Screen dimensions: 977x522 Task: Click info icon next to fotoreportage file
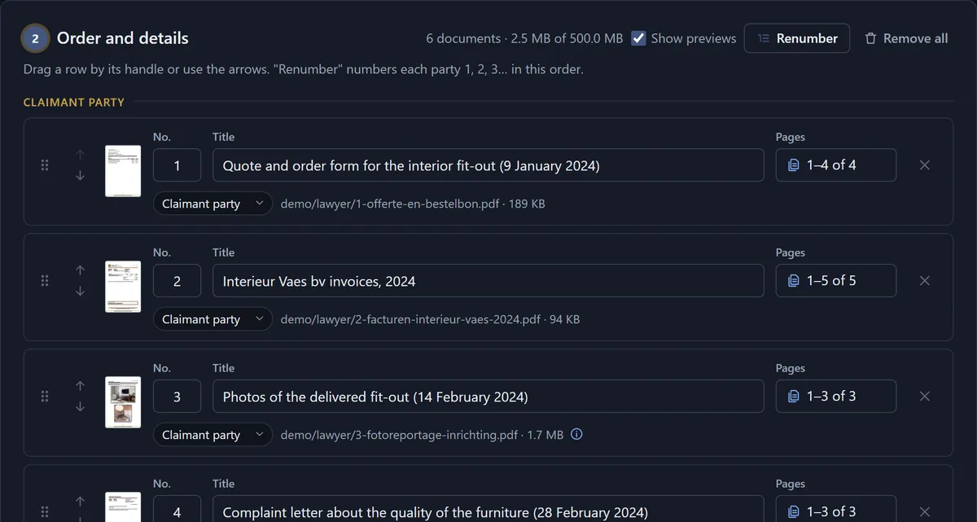[x=576, y=434]
